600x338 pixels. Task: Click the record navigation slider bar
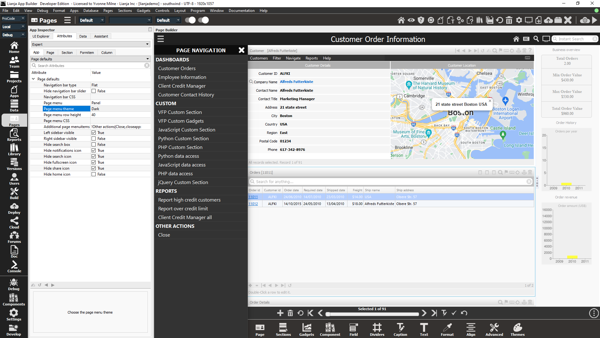click(372, 314)
